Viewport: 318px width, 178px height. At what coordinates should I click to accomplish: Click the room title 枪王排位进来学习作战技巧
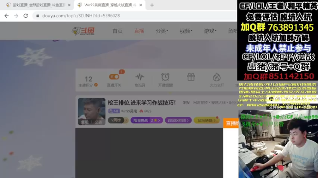click(142, 102)
